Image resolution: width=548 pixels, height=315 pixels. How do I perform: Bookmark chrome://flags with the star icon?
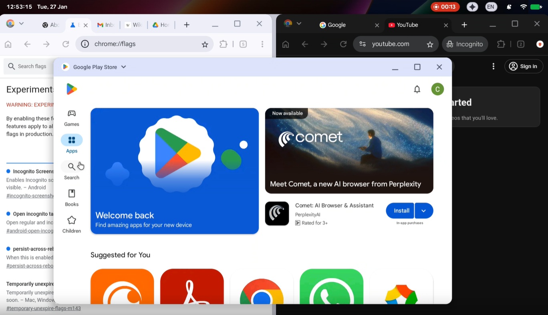tap(205, 44)
